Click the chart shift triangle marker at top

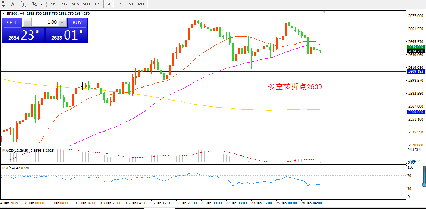point(324,12)
